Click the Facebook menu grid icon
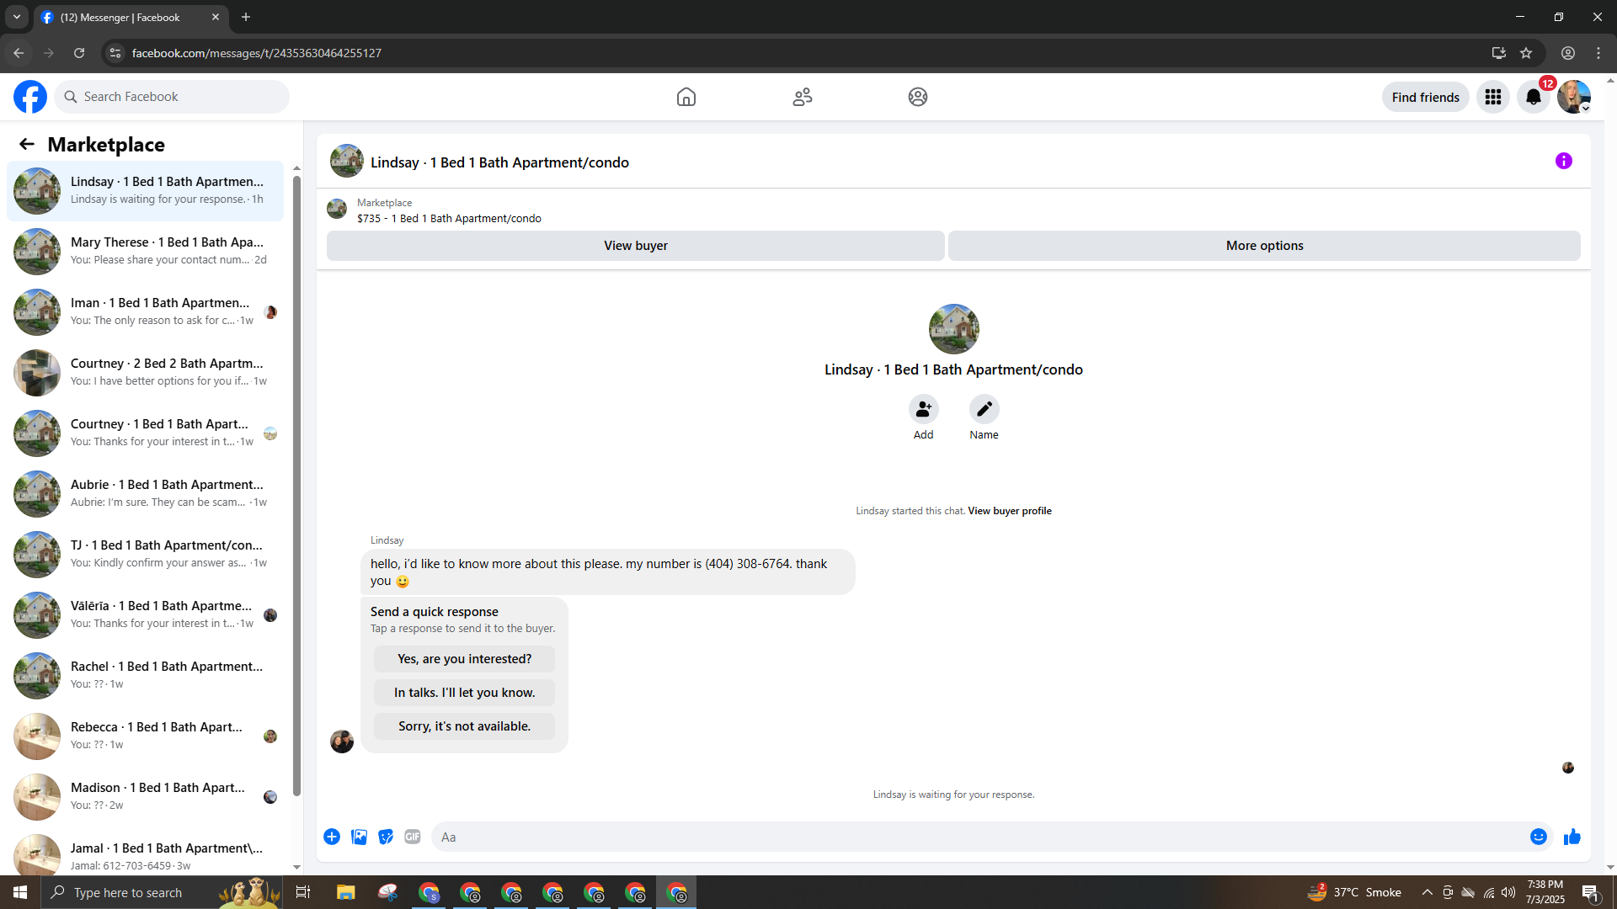Screen dimensions: 1617x909 point(1493,97)
